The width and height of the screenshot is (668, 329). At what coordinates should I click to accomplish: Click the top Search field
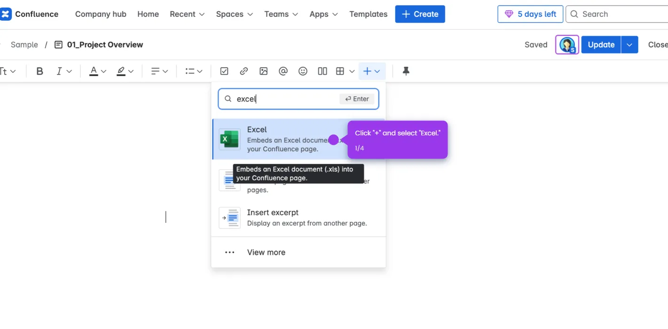pos(617,14)
